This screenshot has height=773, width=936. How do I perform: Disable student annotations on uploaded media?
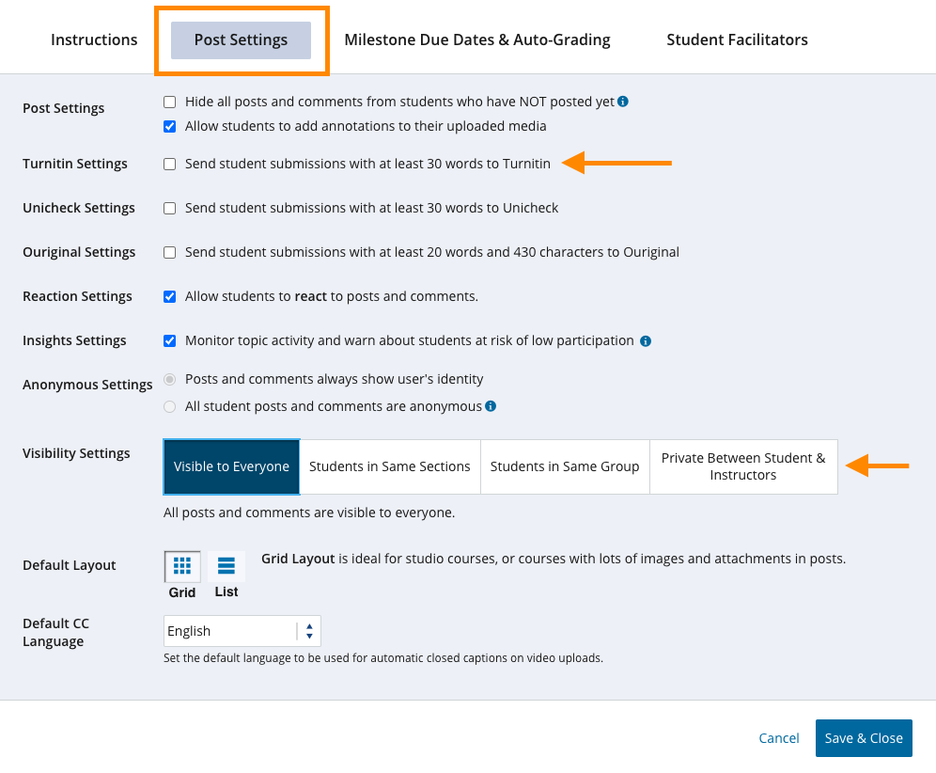tap(169, 125)
